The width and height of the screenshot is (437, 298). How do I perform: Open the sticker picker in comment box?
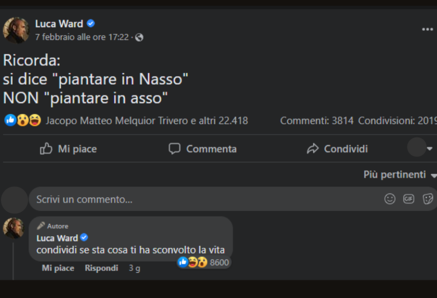pos(428,199)
